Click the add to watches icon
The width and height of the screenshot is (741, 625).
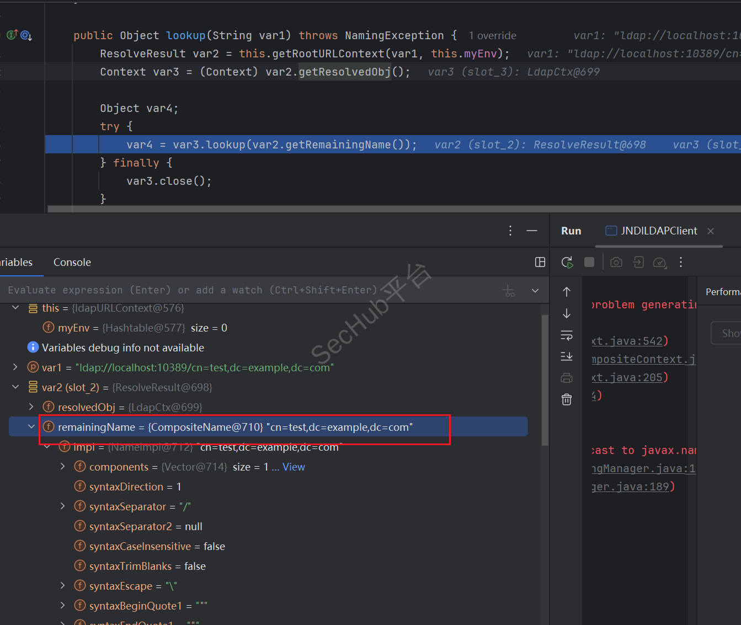[509, 291]
